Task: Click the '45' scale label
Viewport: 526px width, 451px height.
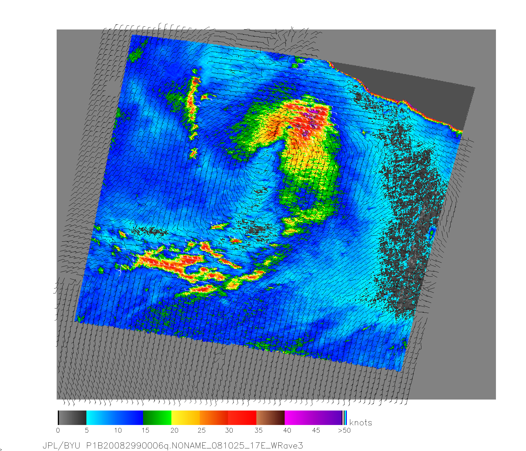Action: (x=316, y=430)
